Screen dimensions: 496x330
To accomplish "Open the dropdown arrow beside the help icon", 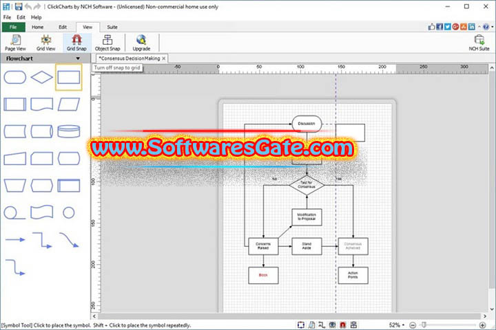I will click(492, 27).
